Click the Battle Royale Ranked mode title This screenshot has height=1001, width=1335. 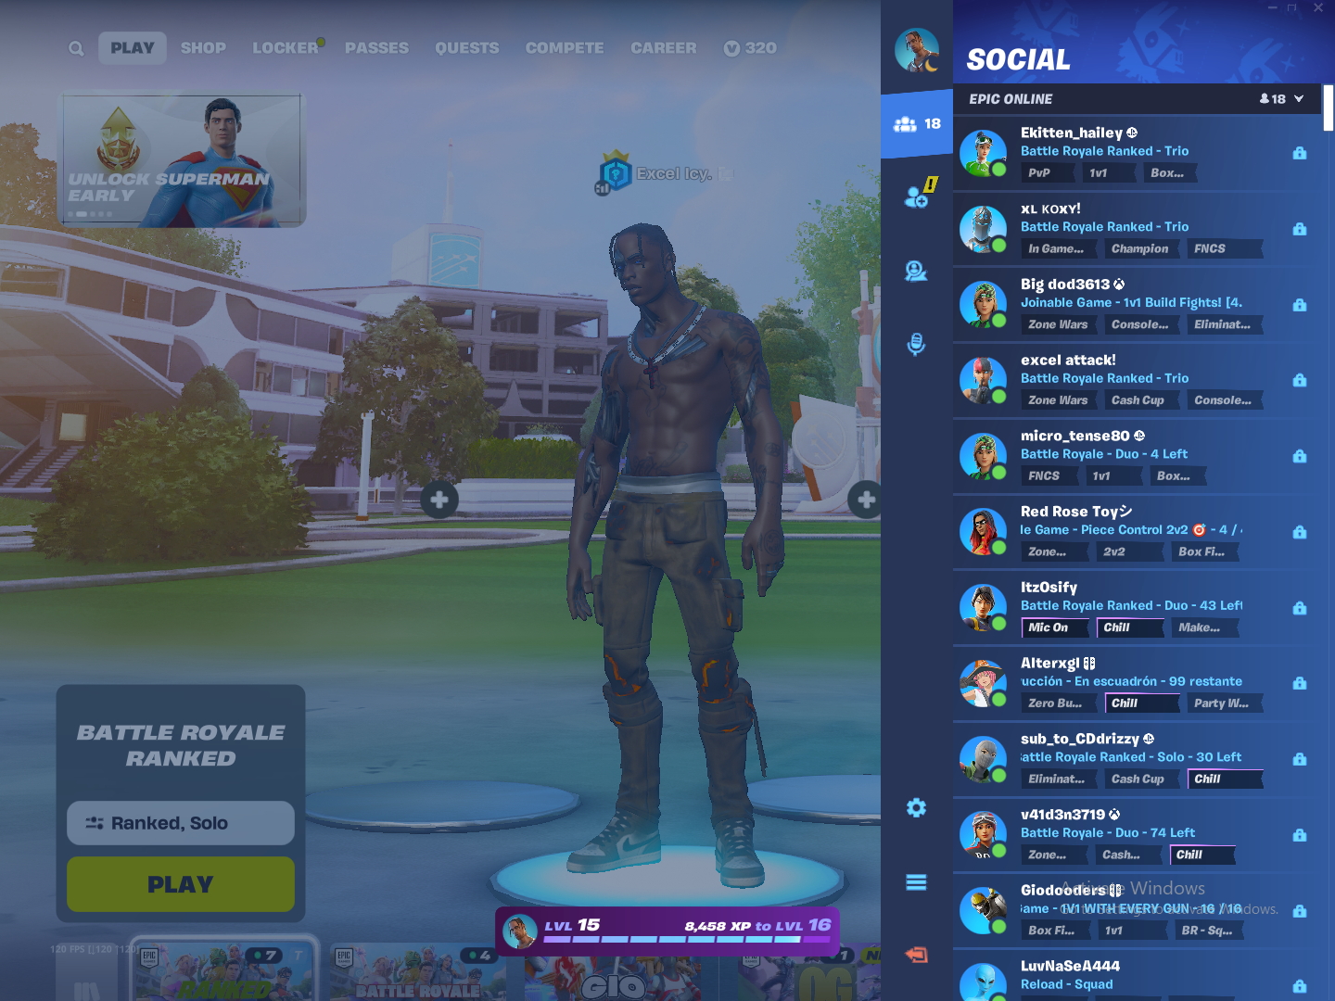click(181, 745)
